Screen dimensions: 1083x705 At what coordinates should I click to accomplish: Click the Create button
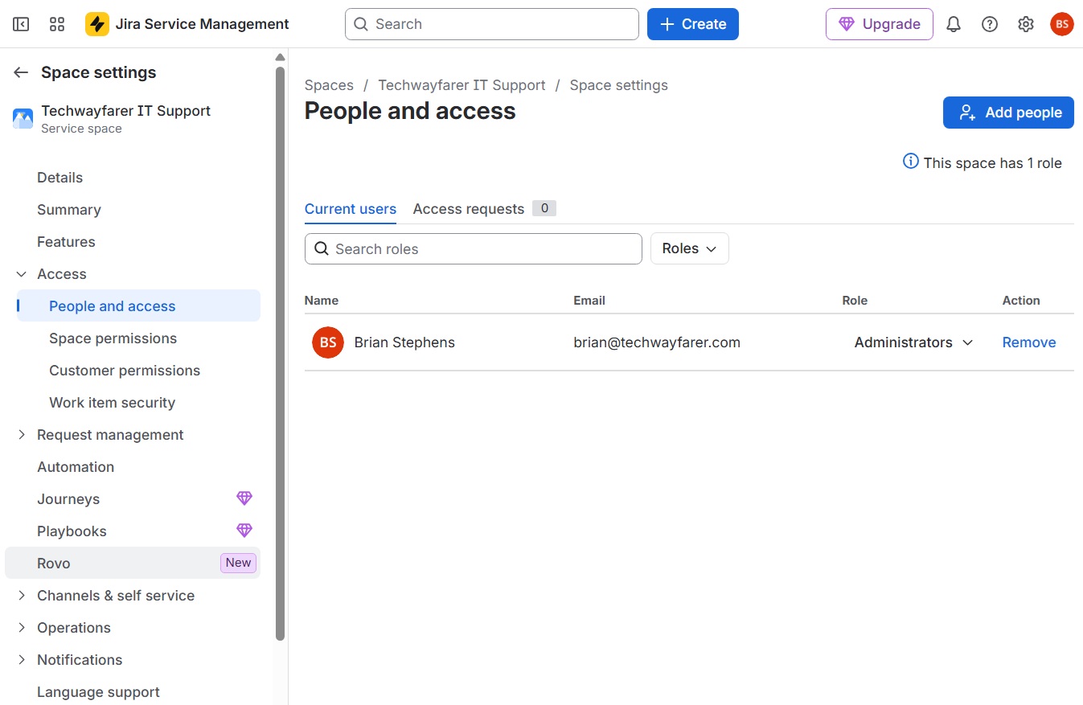(693, 24)
